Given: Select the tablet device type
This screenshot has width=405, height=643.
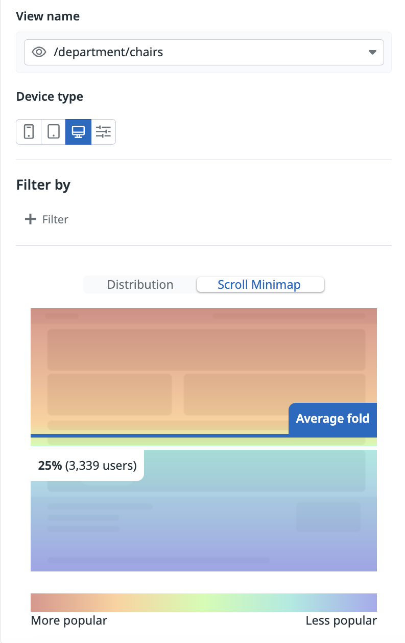Looking at the screenshot, I should [53, 132].
